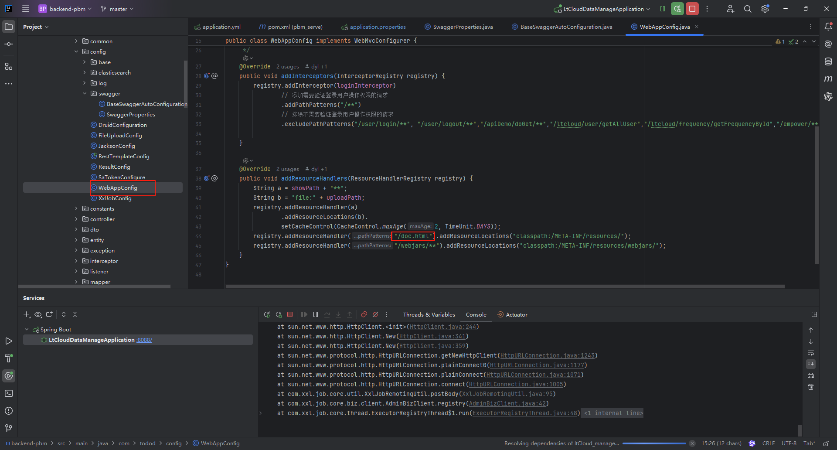
Task: Open the :8088/ service link
Action: coord(144,340)
